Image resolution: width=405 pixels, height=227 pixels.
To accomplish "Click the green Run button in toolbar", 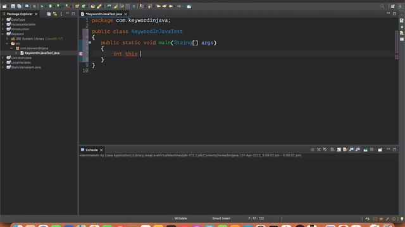I will click(x=51, y=6).
